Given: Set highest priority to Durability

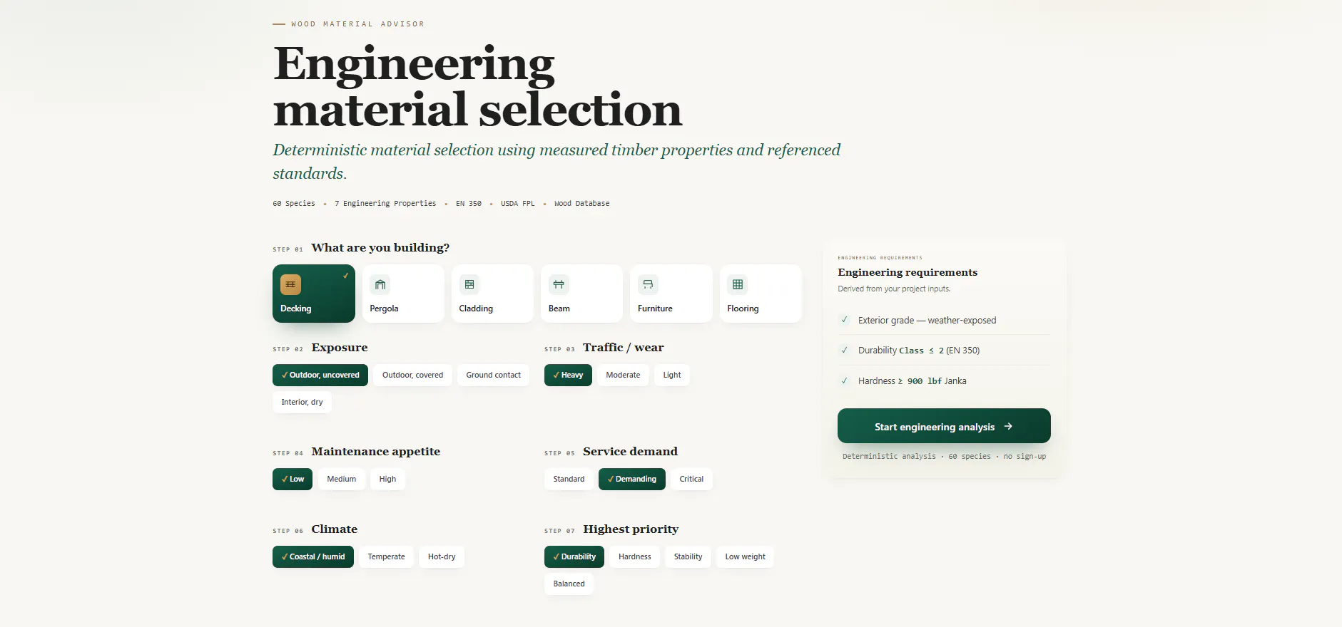Looking at the screenshot, I should pyautogui.click(x=574, y=556).
